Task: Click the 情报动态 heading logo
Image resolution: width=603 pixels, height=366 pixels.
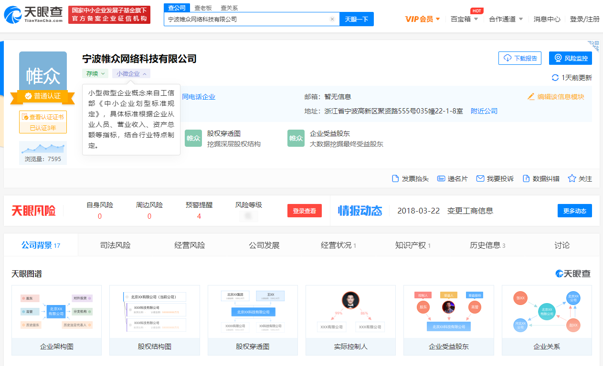Action: [360, 210]
